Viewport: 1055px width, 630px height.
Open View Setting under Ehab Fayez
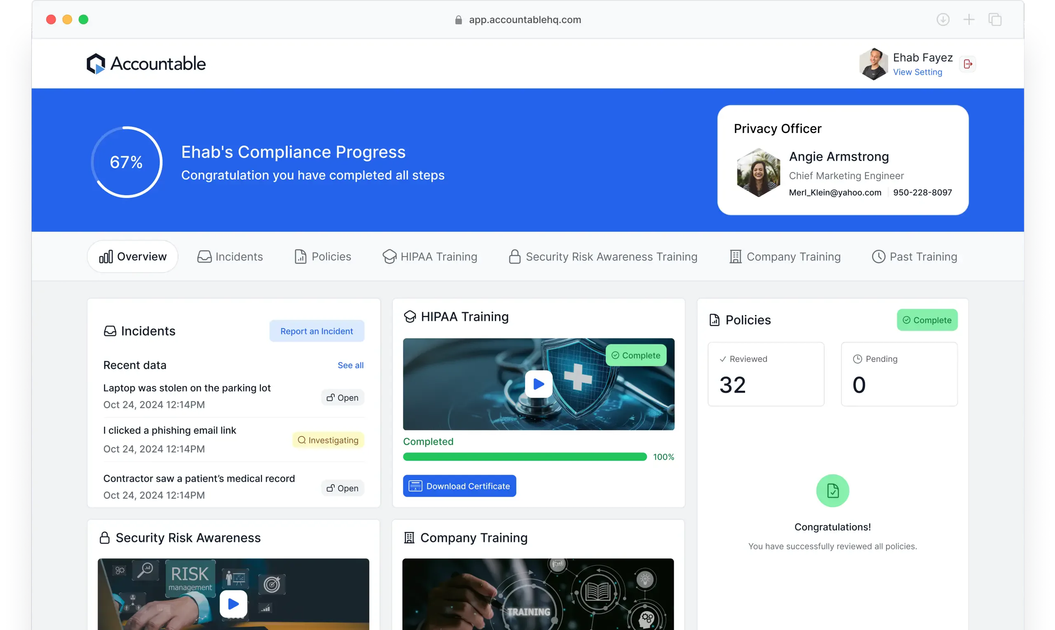pyautogui.click(x=918, y=72)
